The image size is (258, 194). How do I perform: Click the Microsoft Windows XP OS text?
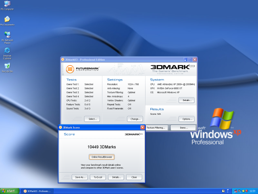[x=168, y=93]
